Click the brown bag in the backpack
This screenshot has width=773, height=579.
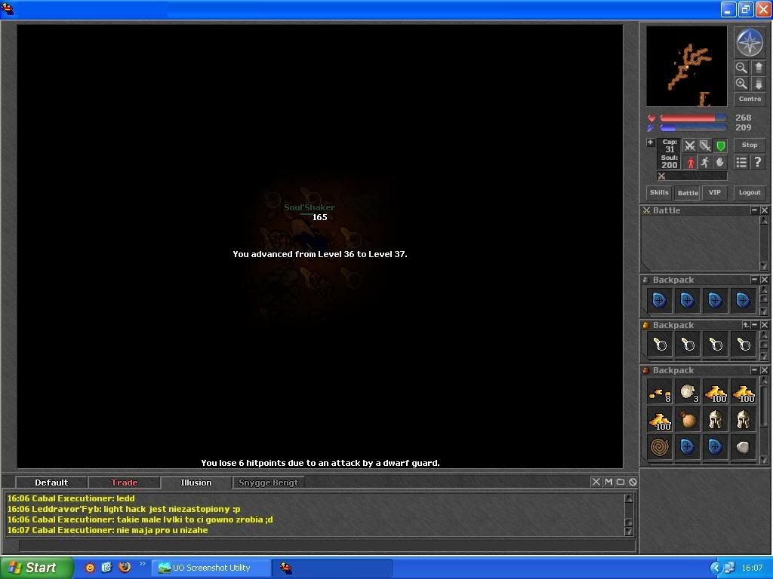pyautogui.click(x=688, y=420)
